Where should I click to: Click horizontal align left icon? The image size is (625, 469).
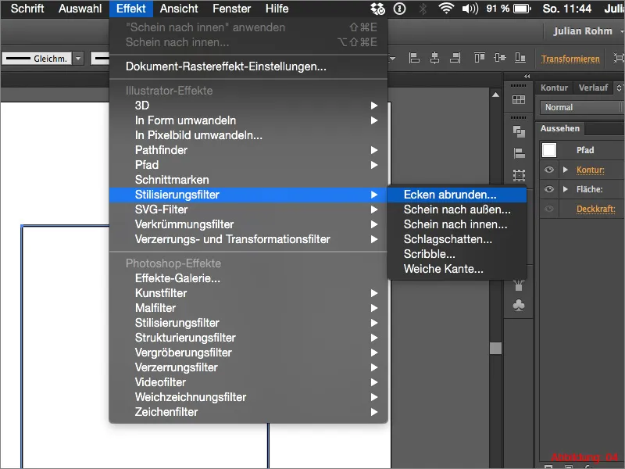414,58
